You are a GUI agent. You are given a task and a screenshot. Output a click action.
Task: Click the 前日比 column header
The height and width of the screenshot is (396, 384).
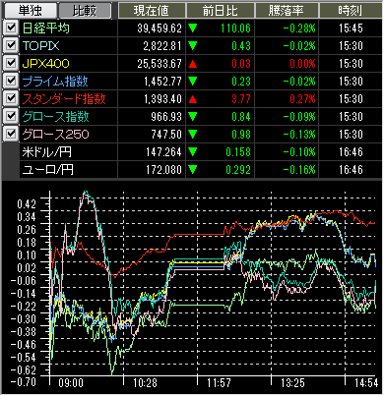[221, 11]
